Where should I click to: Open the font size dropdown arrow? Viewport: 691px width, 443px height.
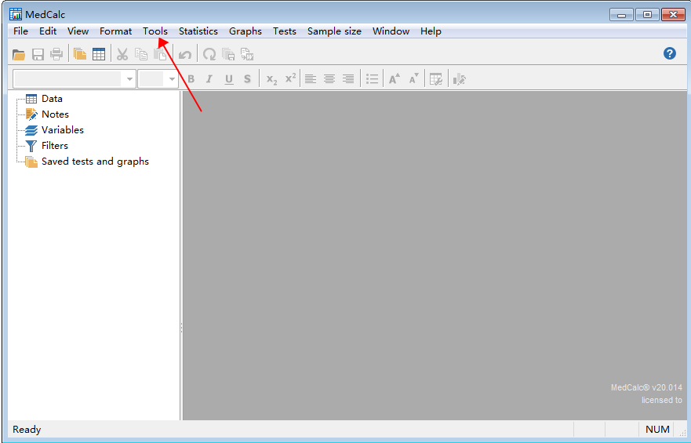pyautogui.click(x=172, y=79)
